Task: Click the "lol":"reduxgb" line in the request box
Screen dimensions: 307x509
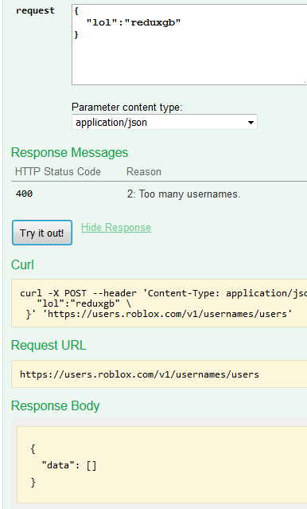Action: coord(134,23)
